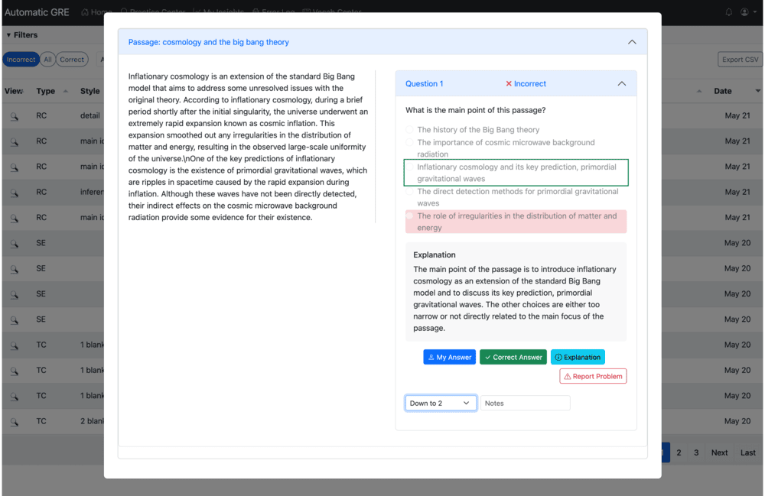Select the Correct filter tab
Screen dimensions: 765x496
pyautogui.click(x=72, y=60)
